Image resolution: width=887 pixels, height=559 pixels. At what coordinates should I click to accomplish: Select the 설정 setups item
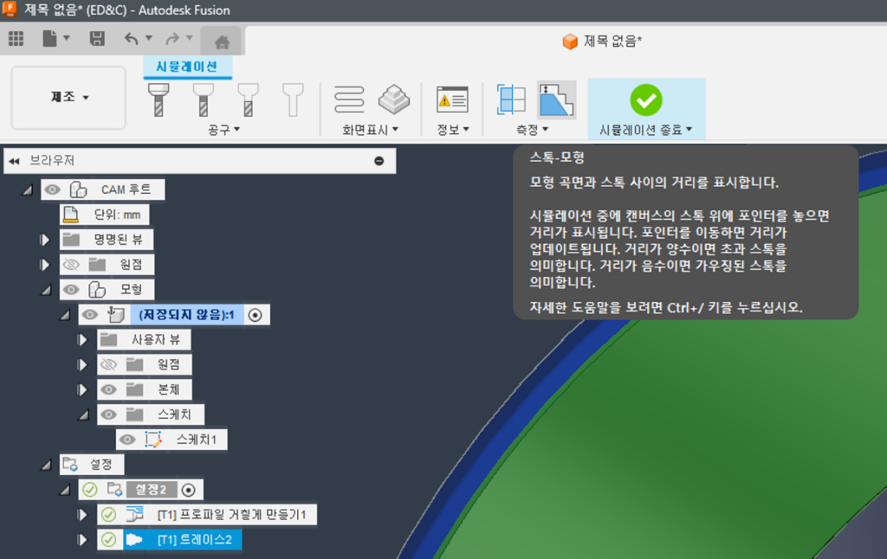coord(91,465)
